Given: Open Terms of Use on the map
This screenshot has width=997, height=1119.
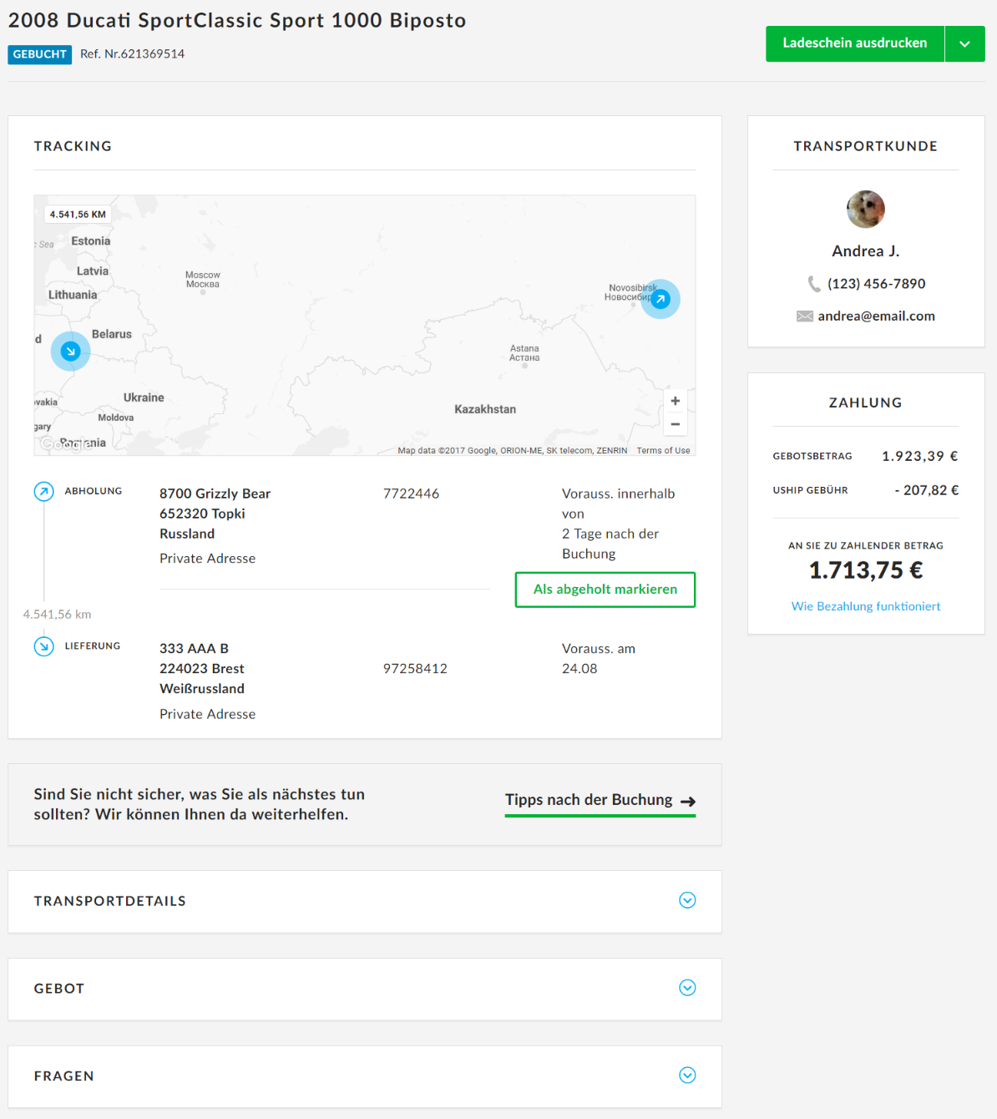Looking at the screenshot, I should coord(663,451).
